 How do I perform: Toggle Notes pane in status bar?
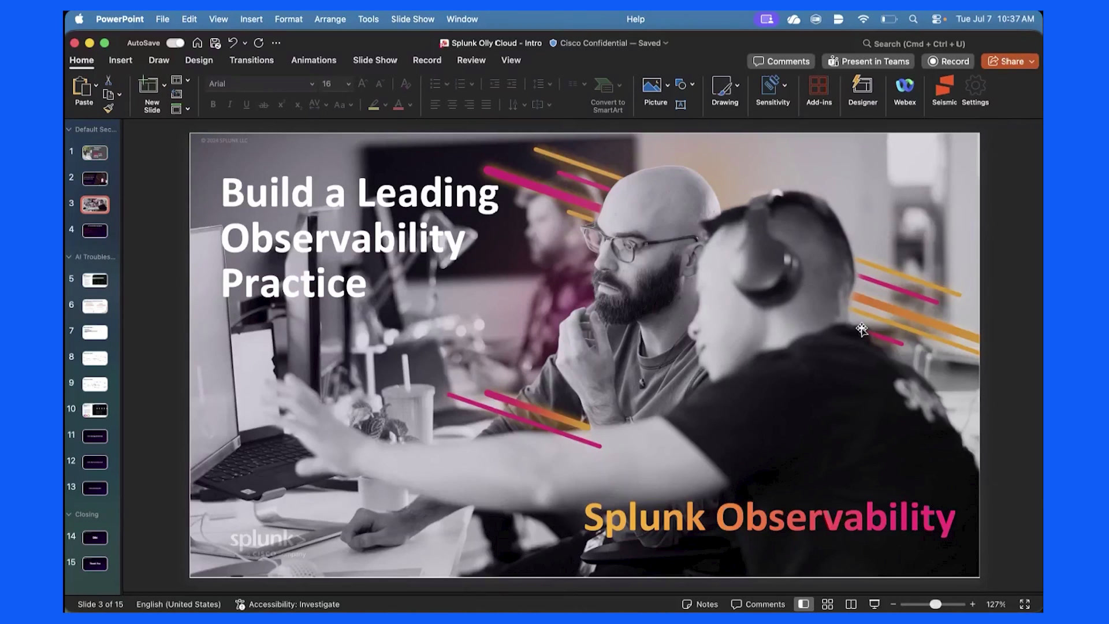(x=700, y=604)
